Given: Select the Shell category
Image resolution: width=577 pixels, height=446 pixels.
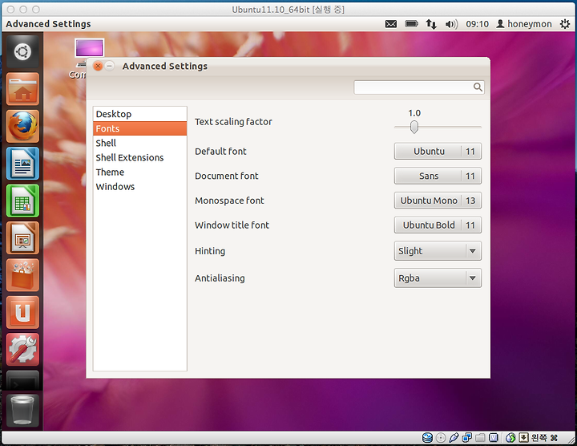Looking at the screenshot, I should coord(139,144).
